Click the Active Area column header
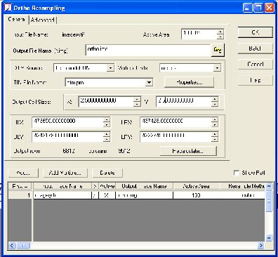This screenshot has width=278, height=257. [197, 186]
